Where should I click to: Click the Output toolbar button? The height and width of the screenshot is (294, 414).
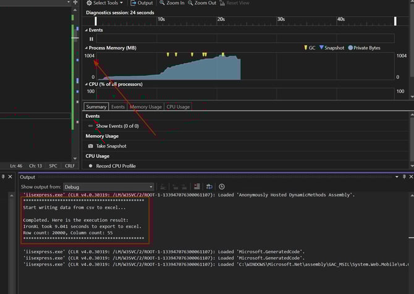142,3
